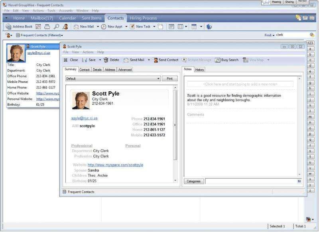Click the New Task checkmark icon
Viewport: 319px width, 232px height.
coord(132,27)
